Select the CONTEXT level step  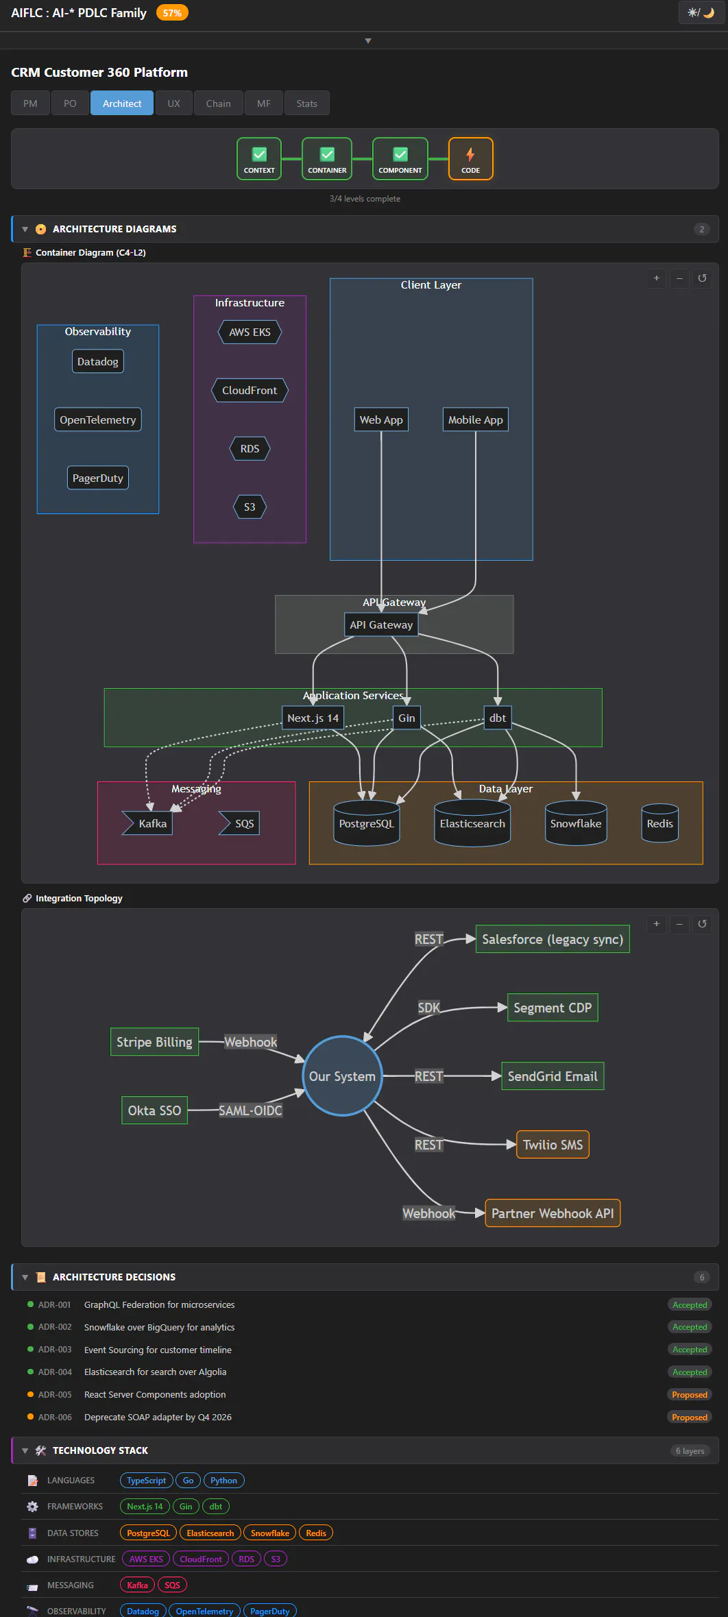(259, 159)
